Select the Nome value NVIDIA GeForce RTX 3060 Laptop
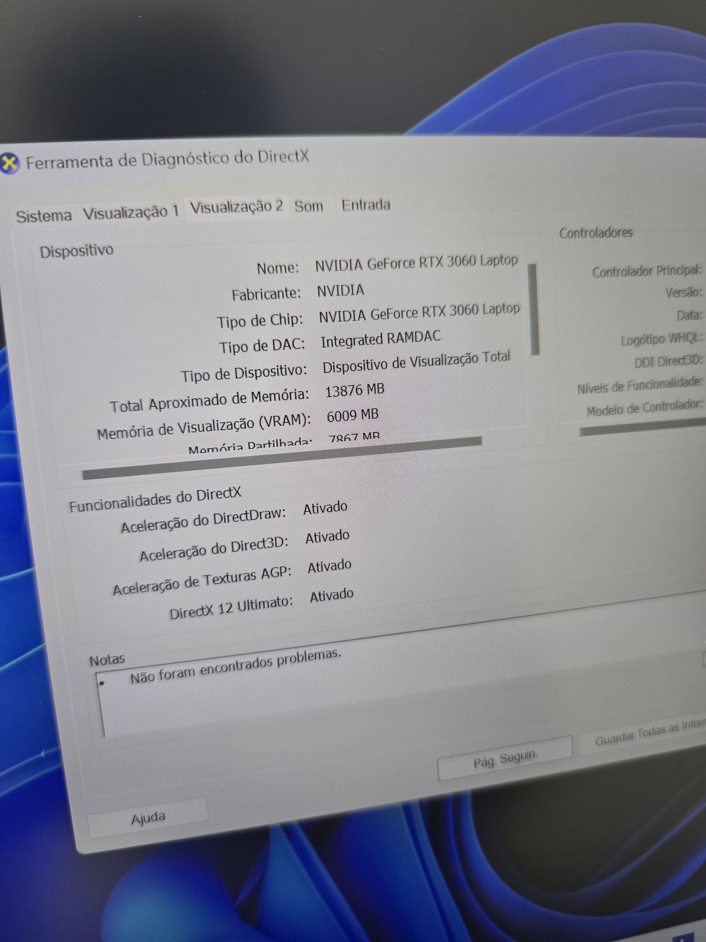This screenshot has height=942, width=706. [417, 262]
